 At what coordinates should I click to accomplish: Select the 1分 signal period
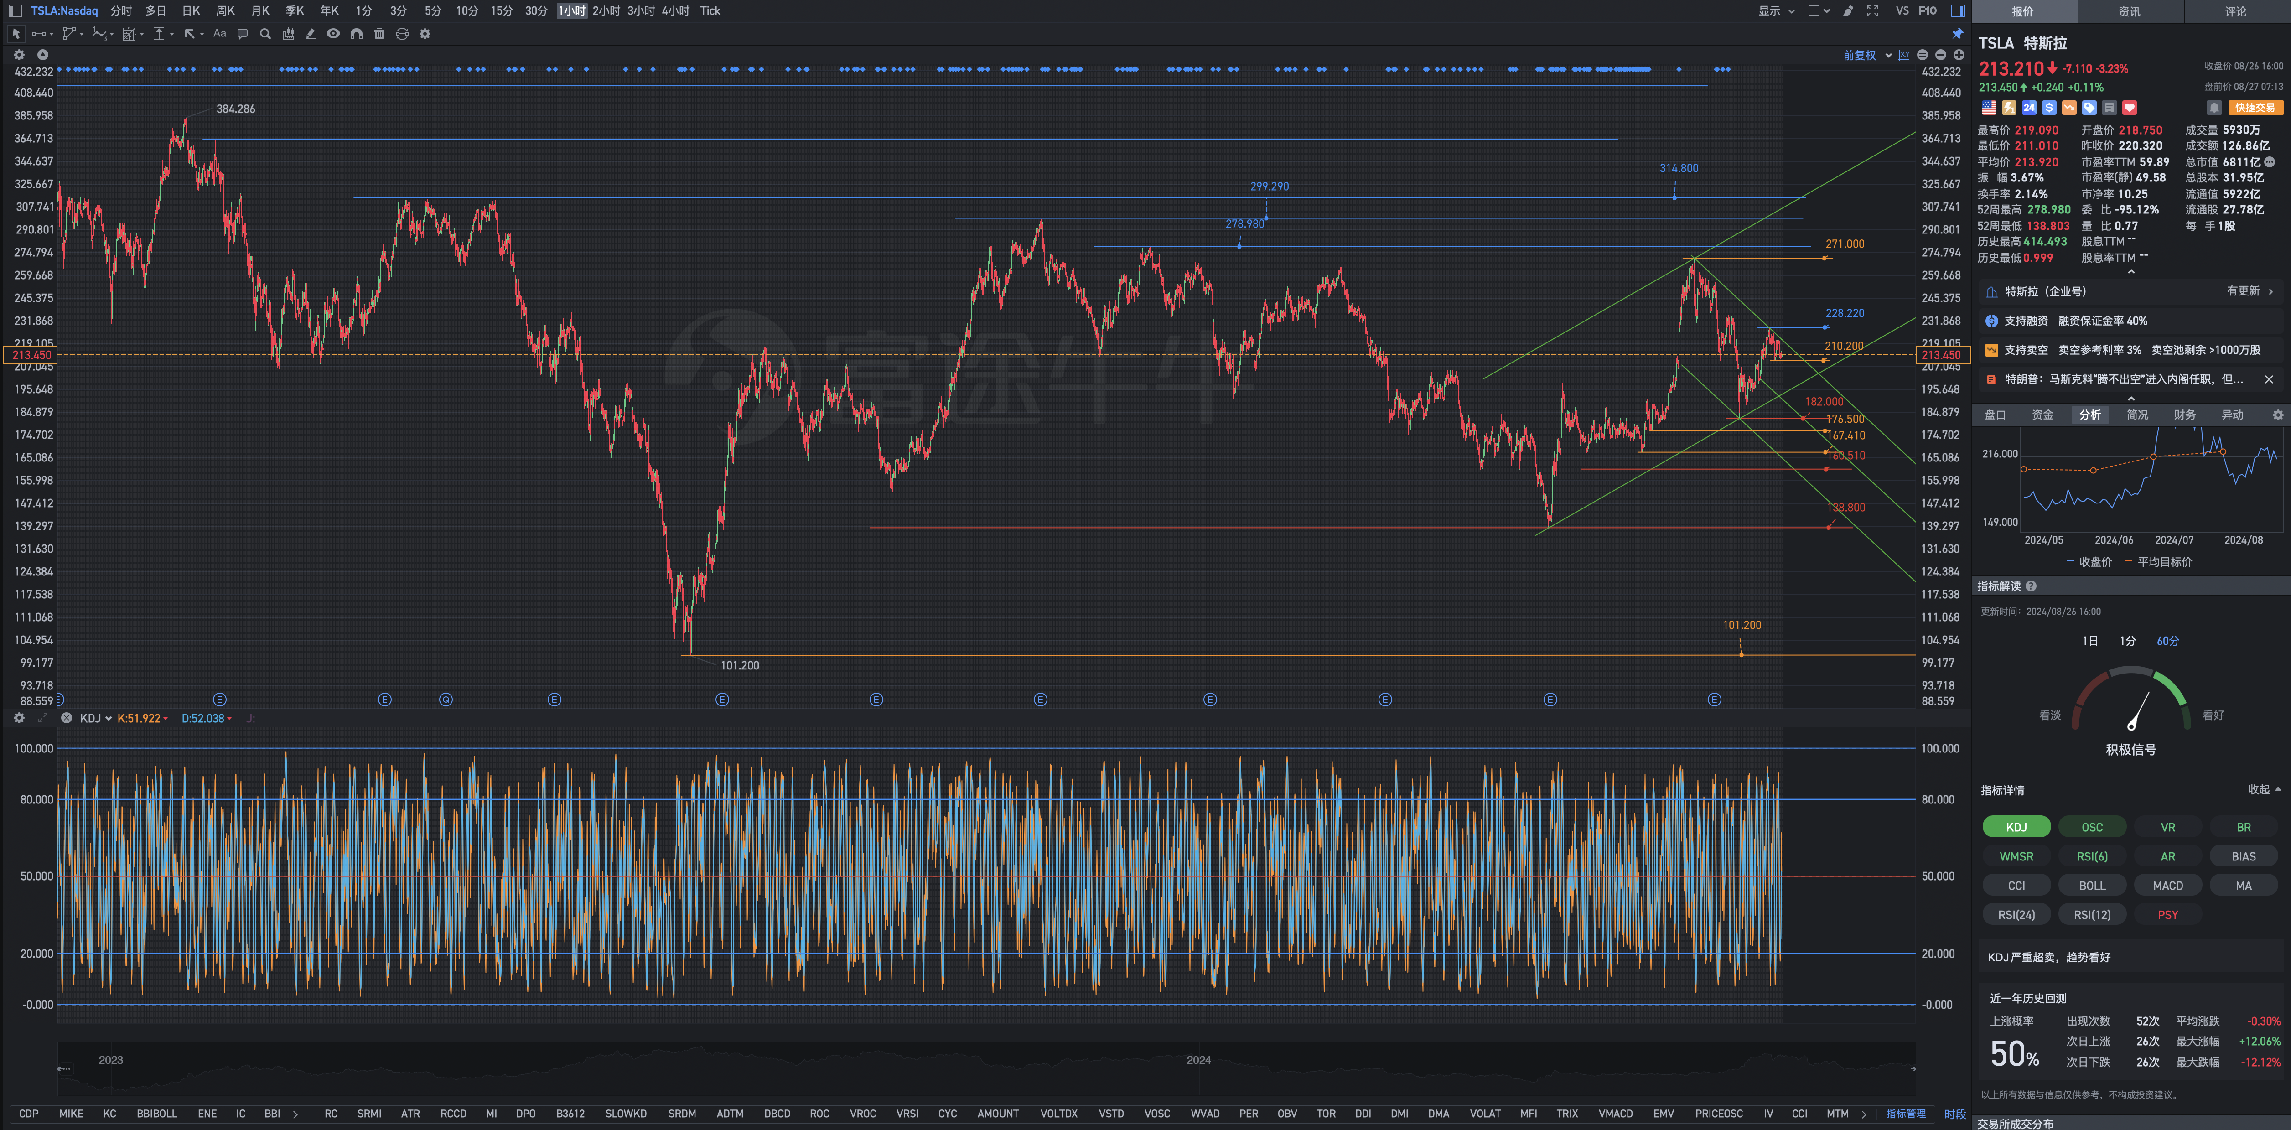click(2126, 641)
